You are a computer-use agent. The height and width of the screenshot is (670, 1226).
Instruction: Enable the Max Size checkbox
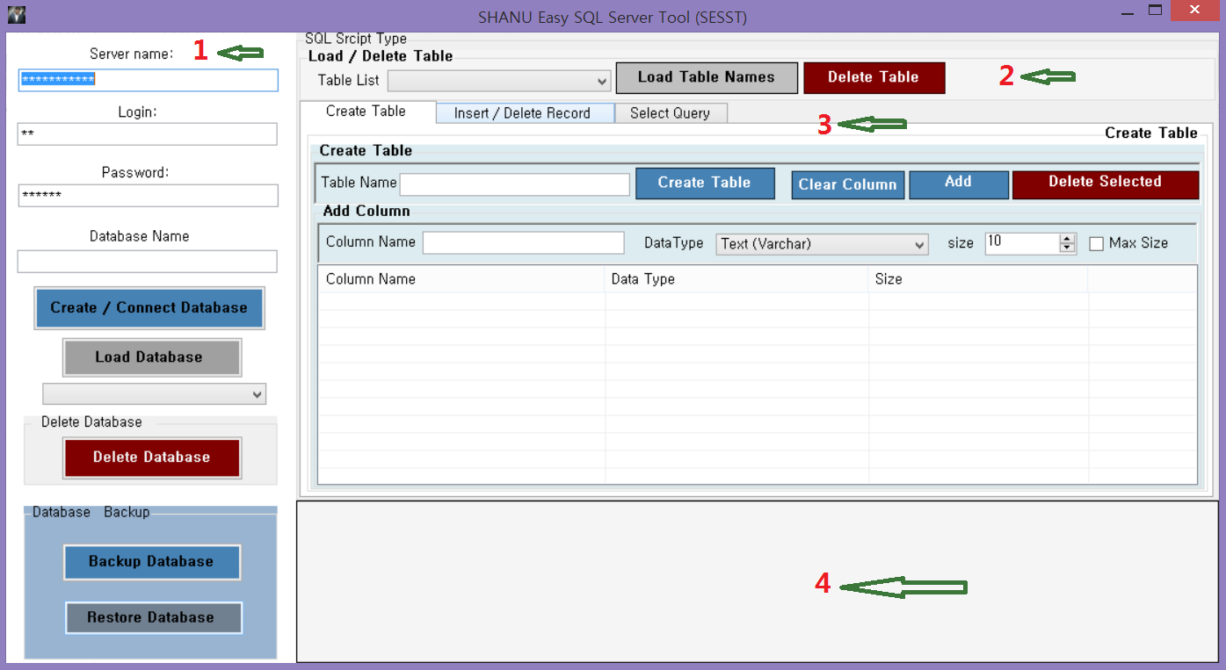click(1096, 244)
